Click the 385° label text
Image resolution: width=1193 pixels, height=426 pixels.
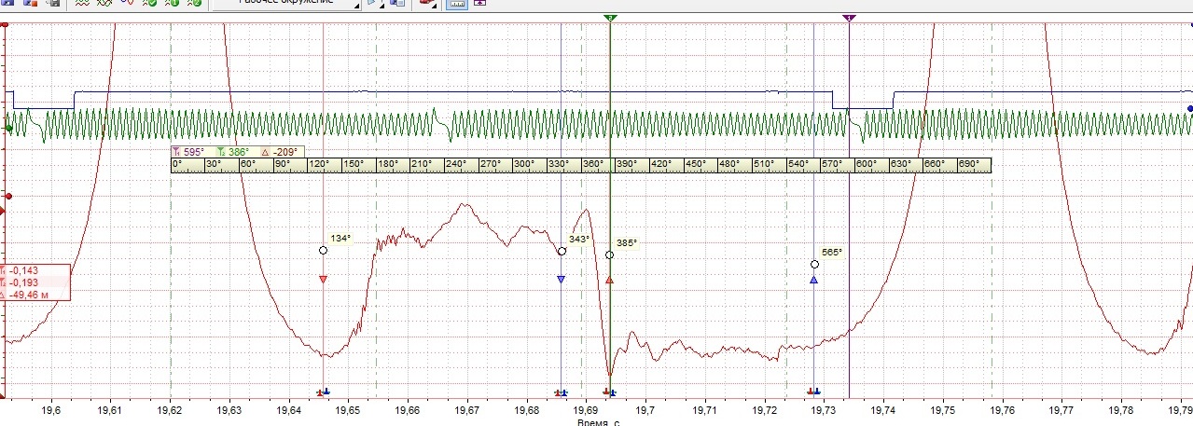(627, 243)
